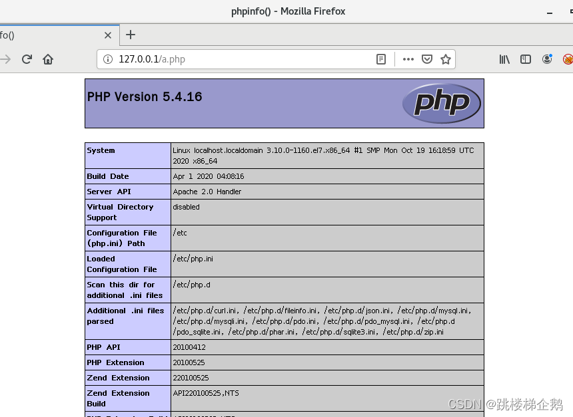
Task: Click the PHP logo image
Action: pos(442,103)
